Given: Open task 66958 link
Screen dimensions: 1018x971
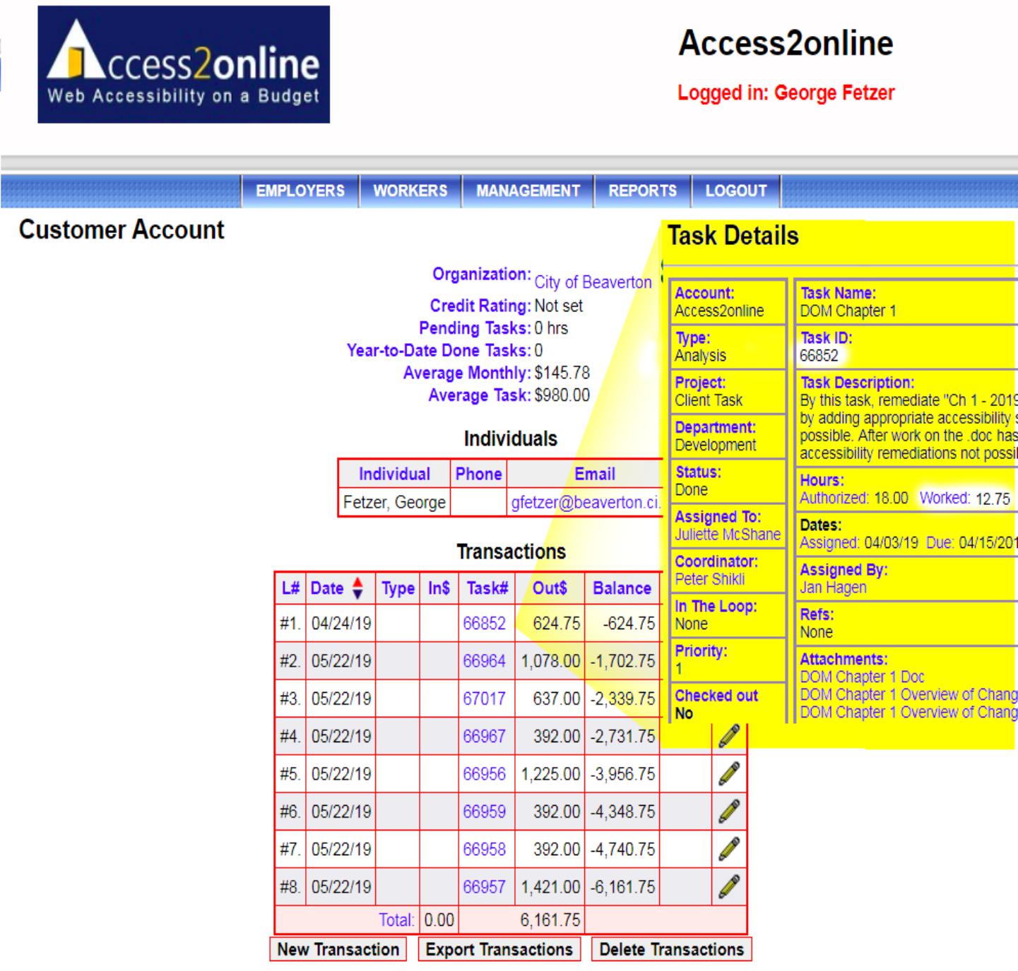Looking at the screenshot, I should click(x=485, y=849).
